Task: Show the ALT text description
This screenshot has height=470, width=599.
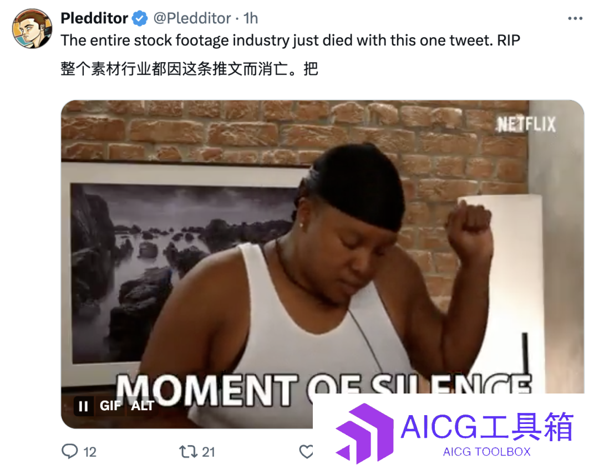Action: click(143, 406)
